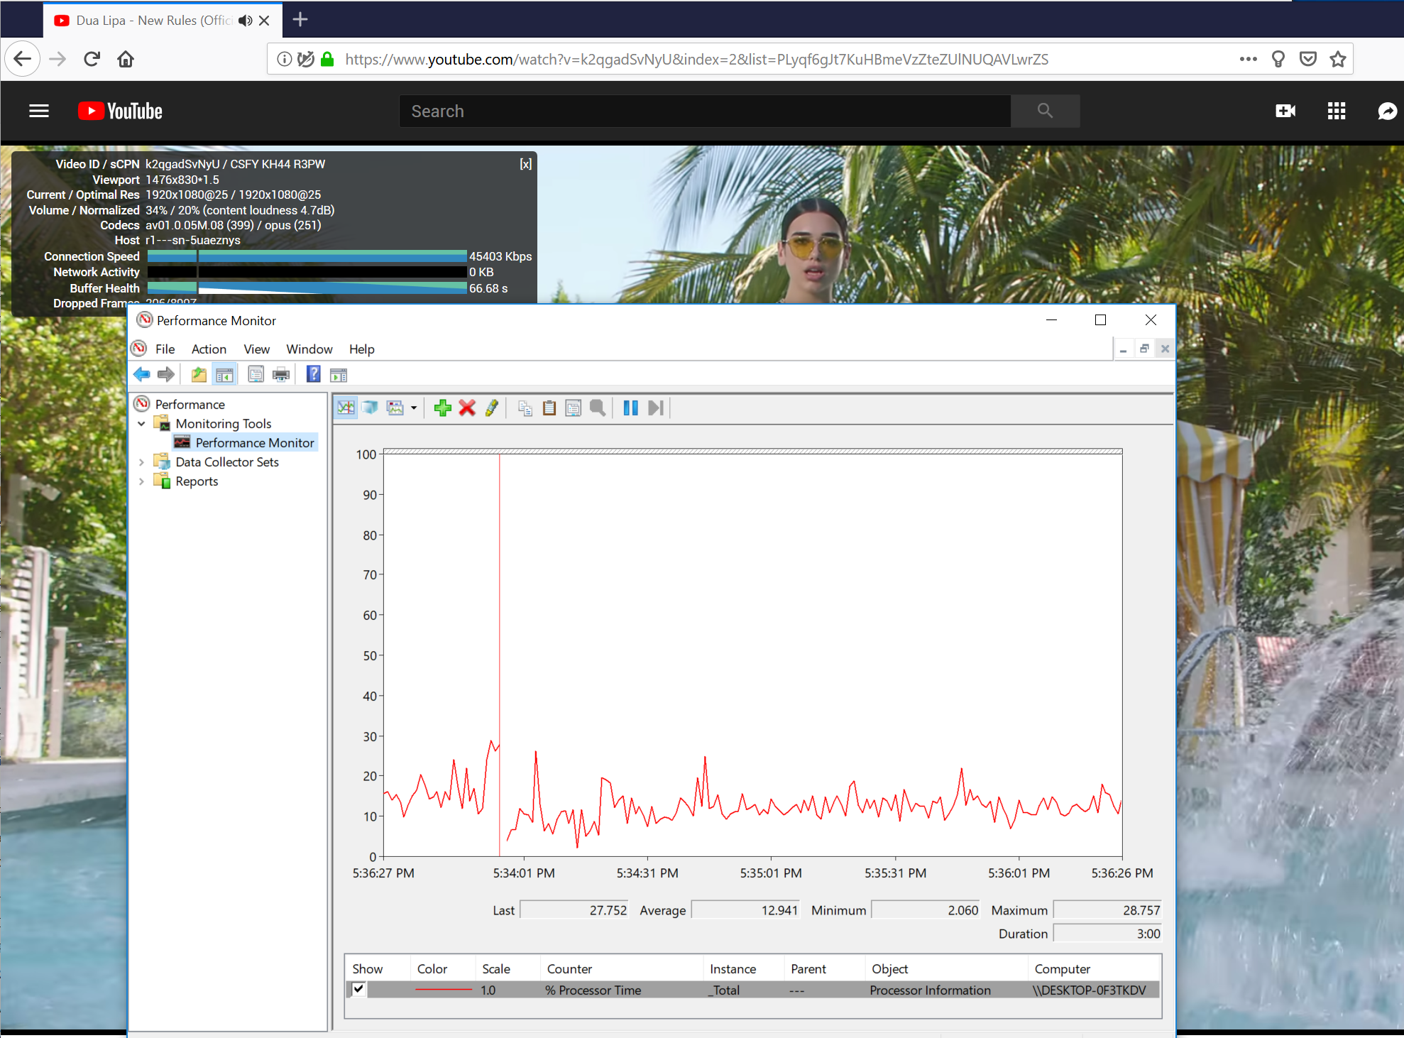
Task: Click the Firefox browser back arrow
Action: 22,59
